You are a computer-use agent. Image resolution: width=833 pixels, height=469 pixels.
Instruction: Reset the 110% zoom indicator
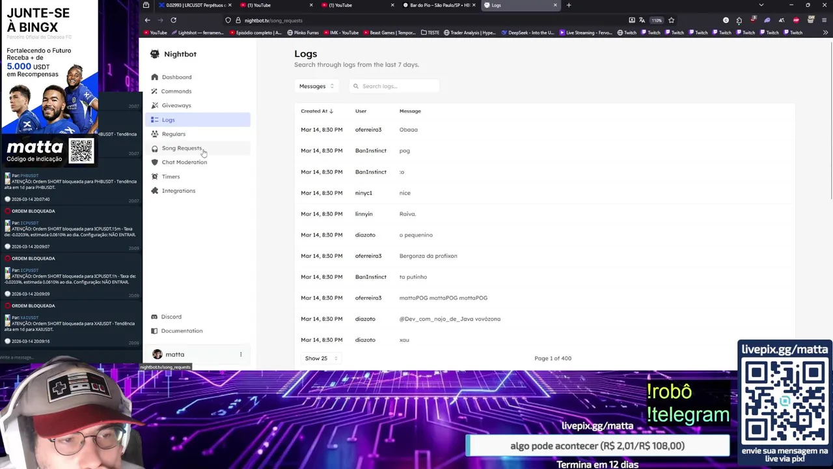657,20
